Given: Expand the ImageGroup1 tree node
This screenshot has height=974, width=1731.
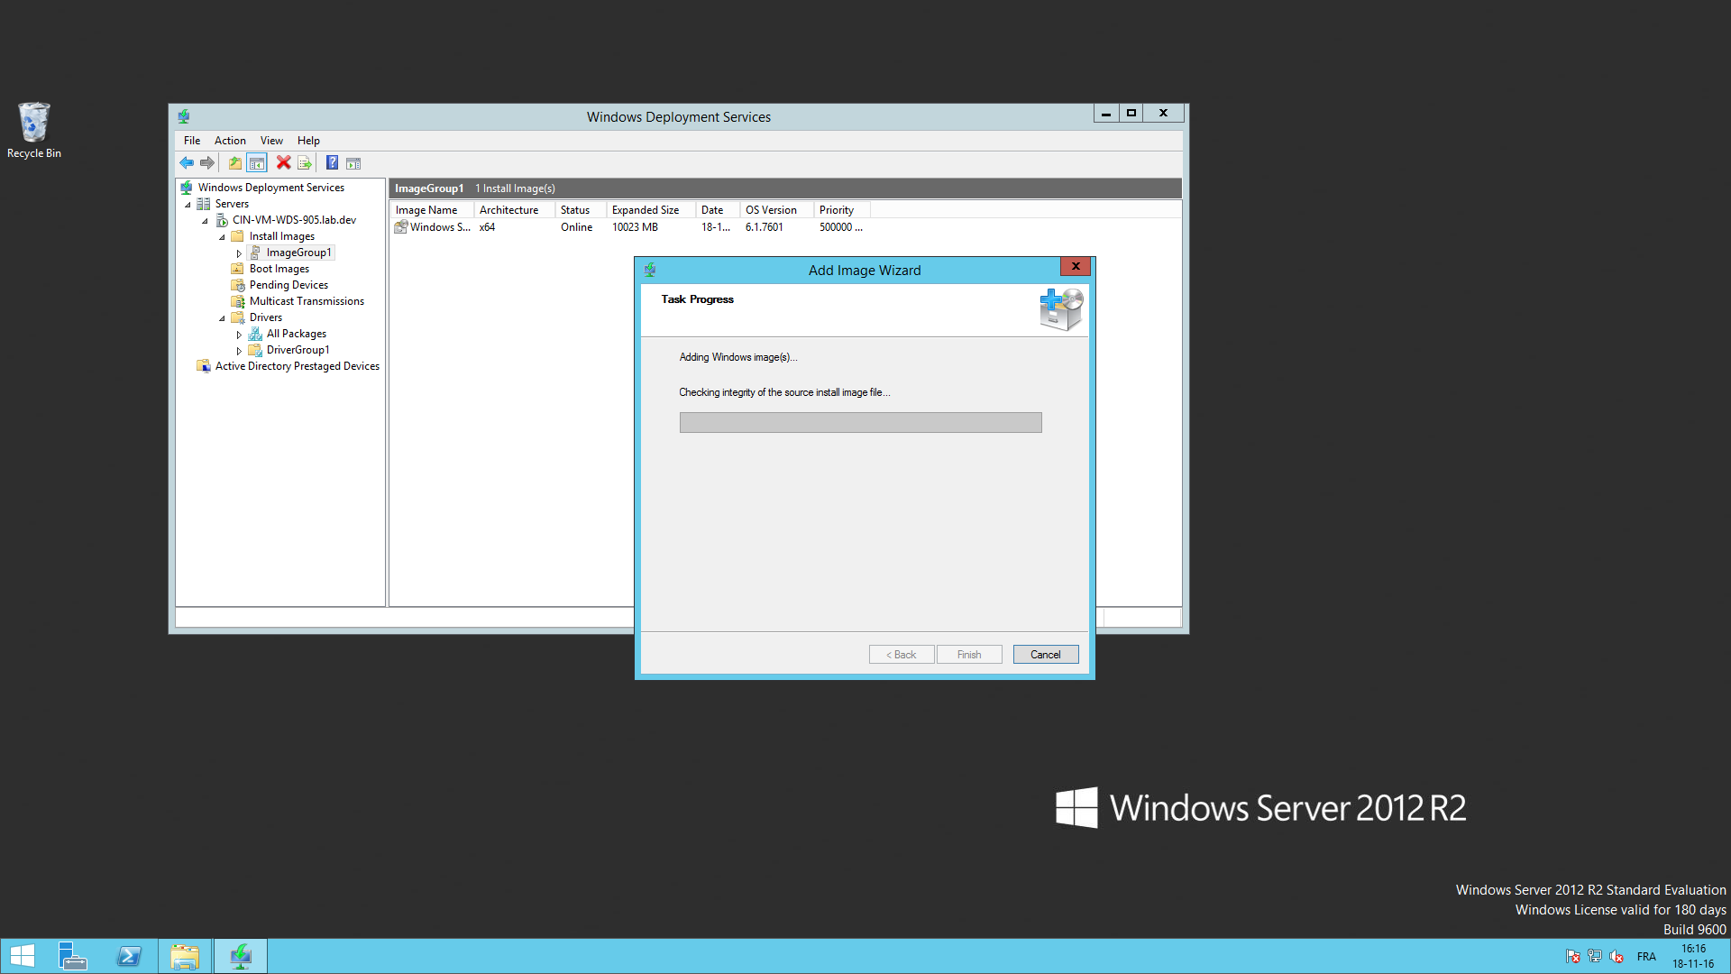Looking at the screenshot, I should (239, 253).
